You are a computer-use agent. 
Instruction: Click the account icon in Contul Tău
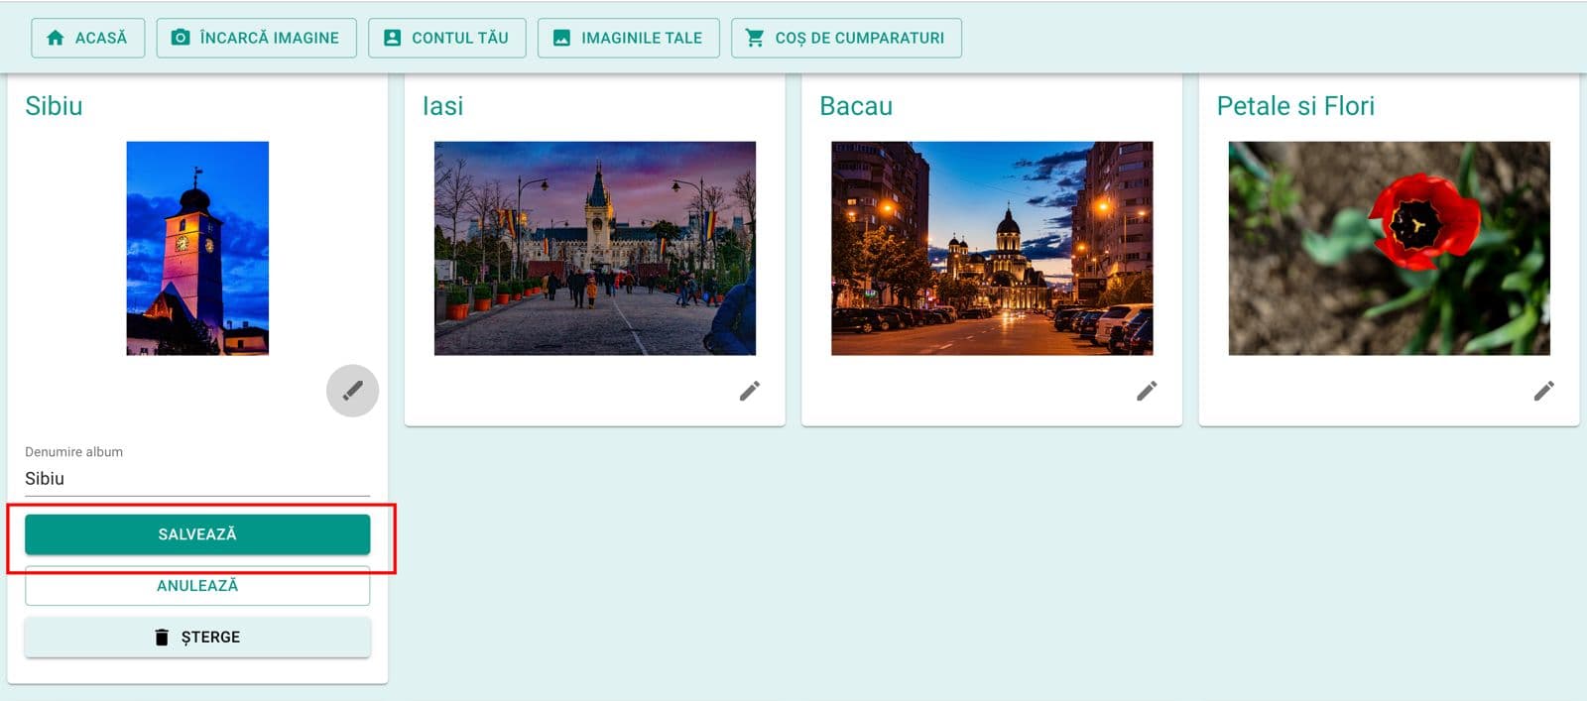393,38
